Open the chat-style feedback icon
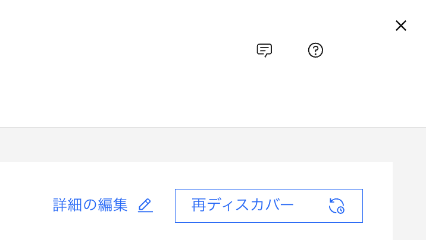 pos(264,50)
